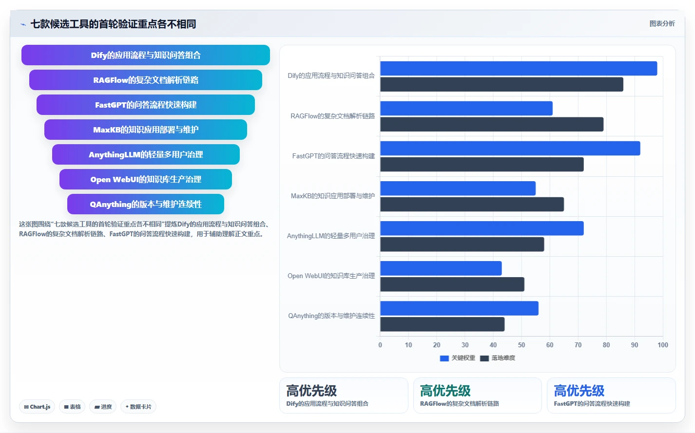Click the dark 落地难度 bar for RAGFlow
The image size is (695, 433).
click(492, 124)
